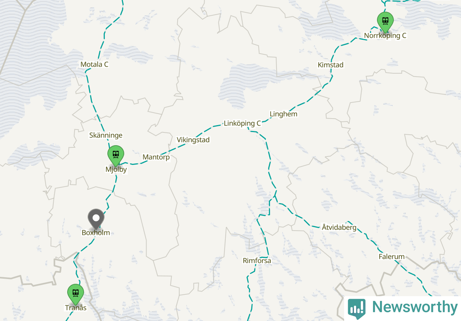This screenshot has width=461, height=321.
Task: Click the Falerum station label
Action: [392, 256]
